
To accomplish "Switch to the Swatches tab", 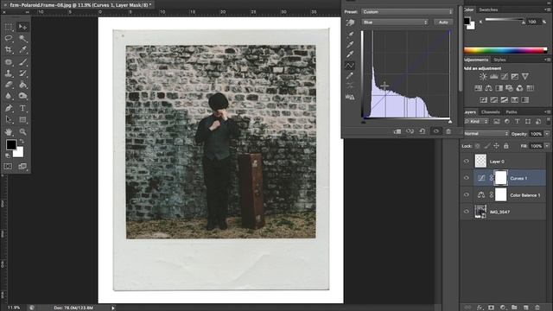I will (x=488, y=10).
